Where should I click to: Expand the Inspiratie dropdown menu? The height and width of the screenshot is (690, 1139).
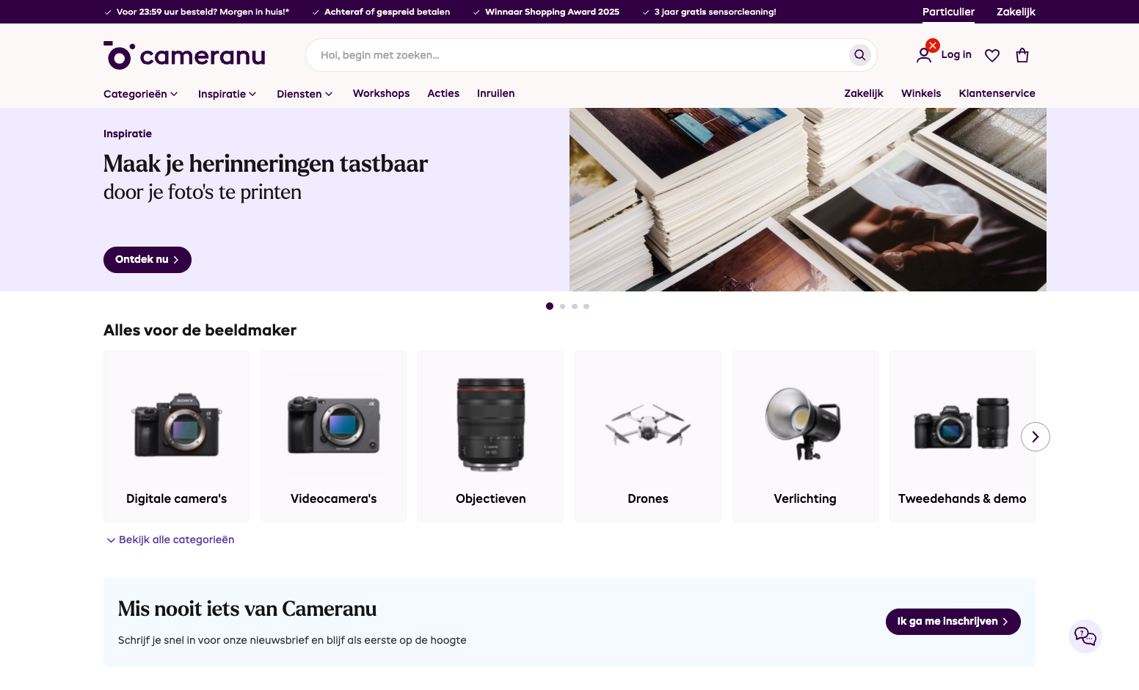[x=228, y=94]
